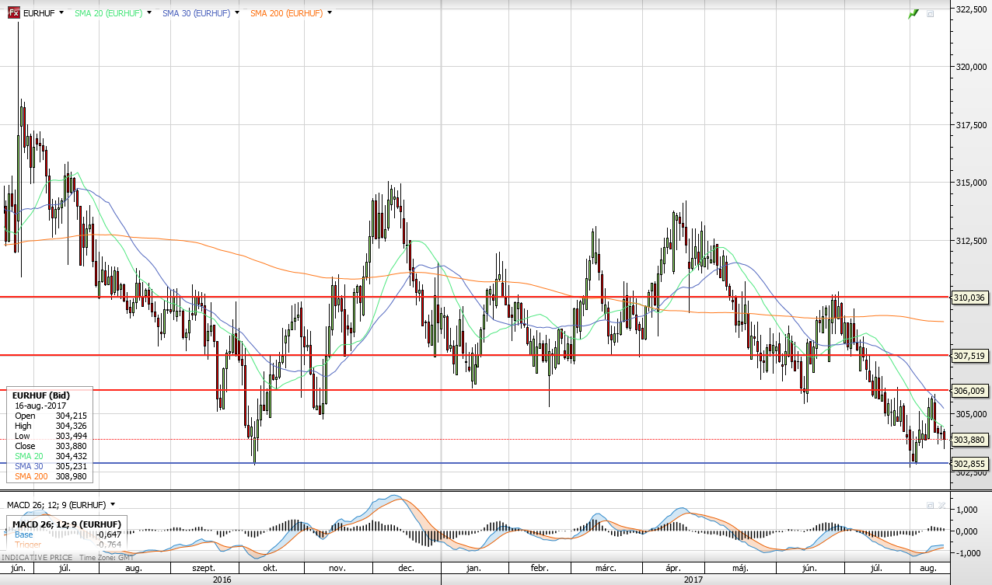Open the SMA 200 (EURHUF) indicator dropdown
The image size is (992, 585).
(x=330, y=13)
